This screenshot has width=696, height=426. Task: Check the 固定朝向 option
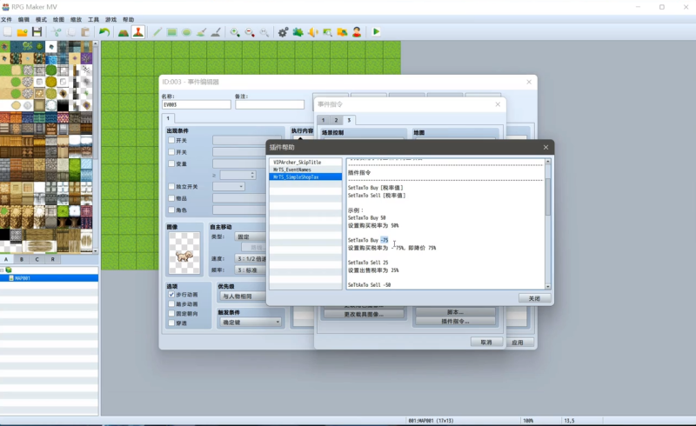pyautogui.click(x=171, y=313)
